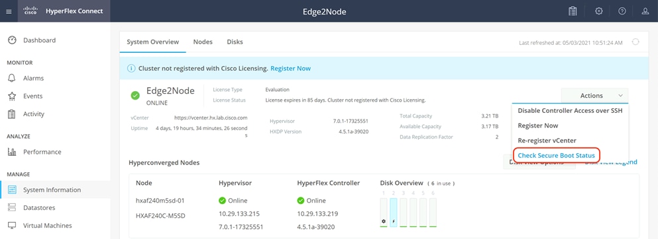
Task: Click HXDP Version value 4.5.1a-39020
Action: click(353, 131)
